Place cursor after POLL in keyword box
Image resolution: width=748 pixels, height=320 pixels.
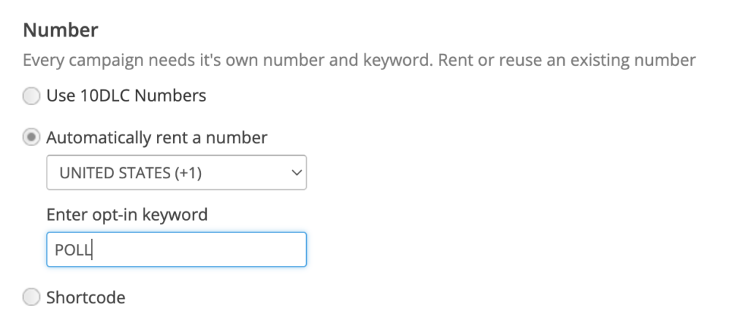93,250
